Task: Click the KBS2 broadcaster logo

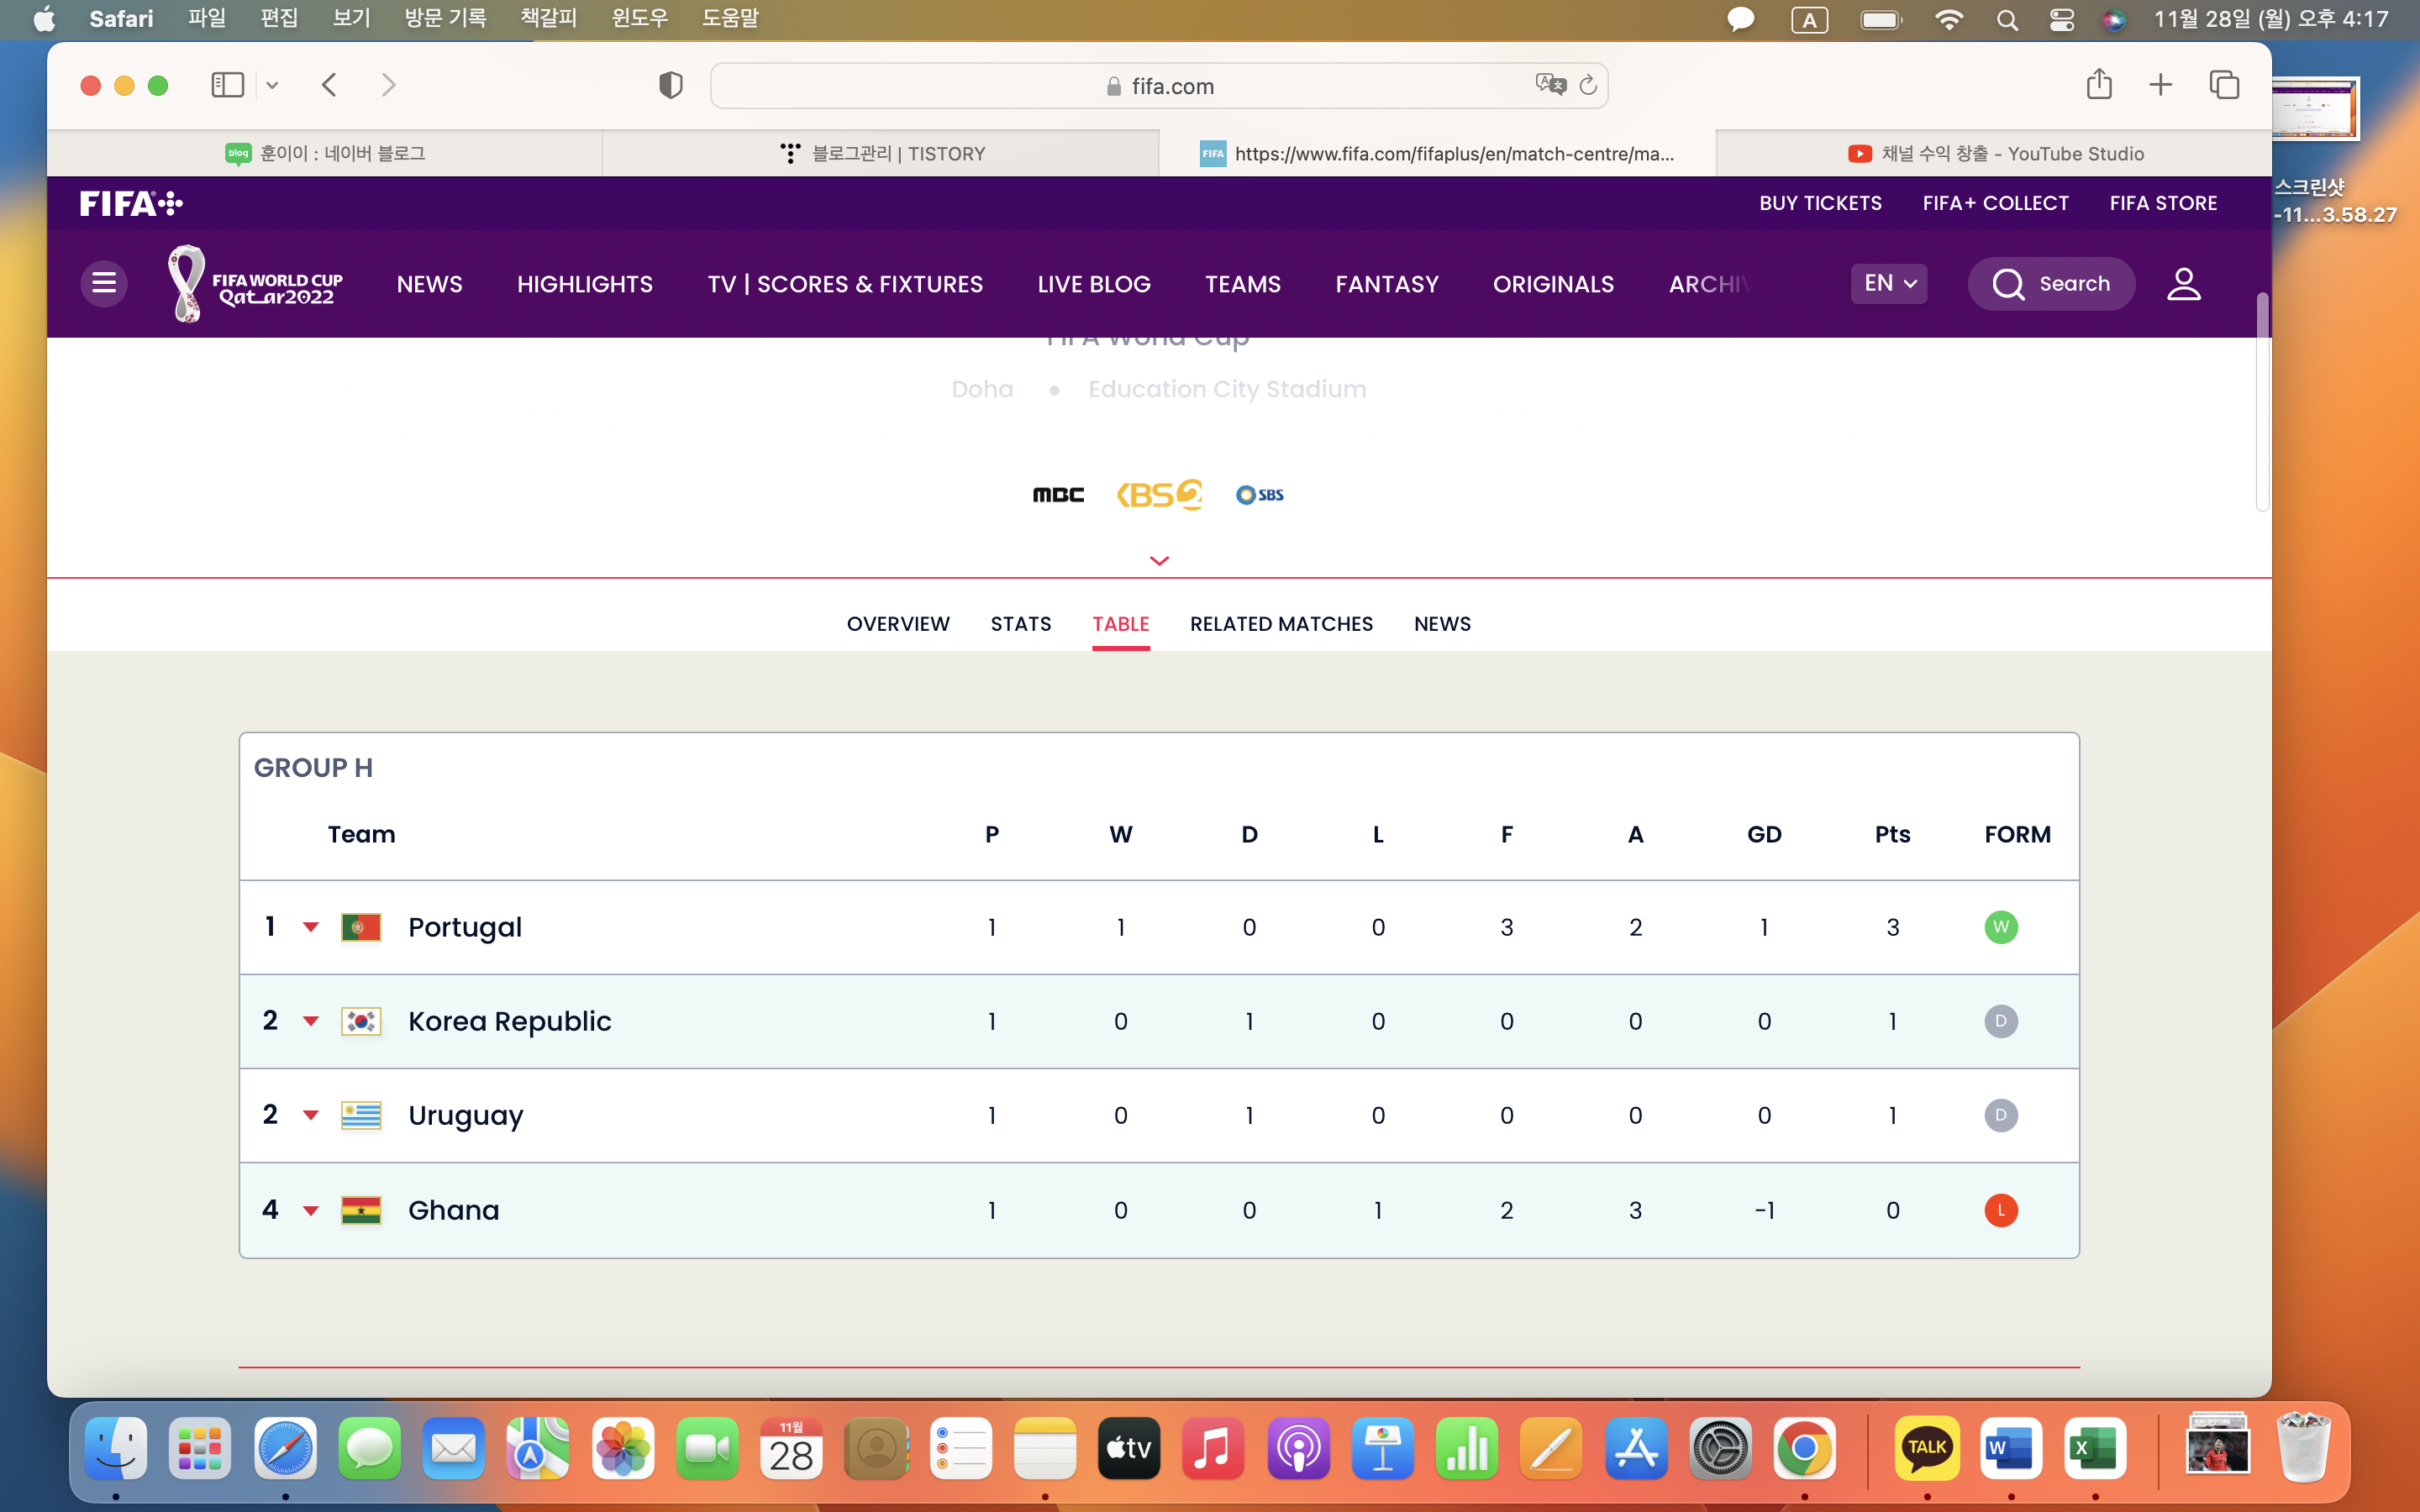Action: pyautogui.click(x=1159, y=495)
